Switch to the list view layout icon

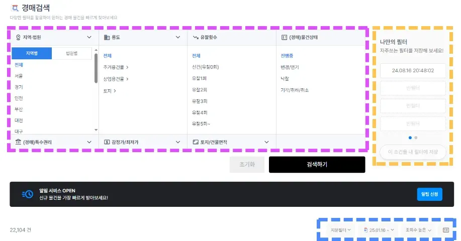(446, 230)
